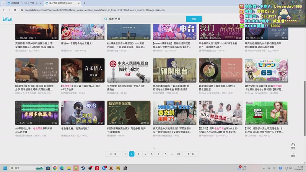Grab the page vertical scrollbar thumb
The image size is (306, 172).
click(x=304, y=108)
